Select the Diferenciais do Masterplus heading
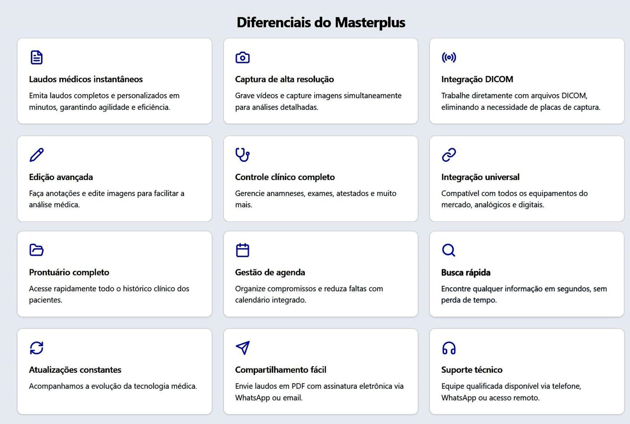The width and height of the screenshot is (630, 424). coord(321,22)
